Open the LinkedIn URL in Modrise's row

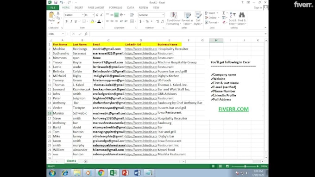(x=141, y=49)
